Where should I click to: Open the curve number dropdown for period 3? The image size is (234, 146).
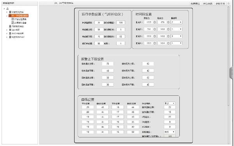pyautogui.click(x=177, y=36)
